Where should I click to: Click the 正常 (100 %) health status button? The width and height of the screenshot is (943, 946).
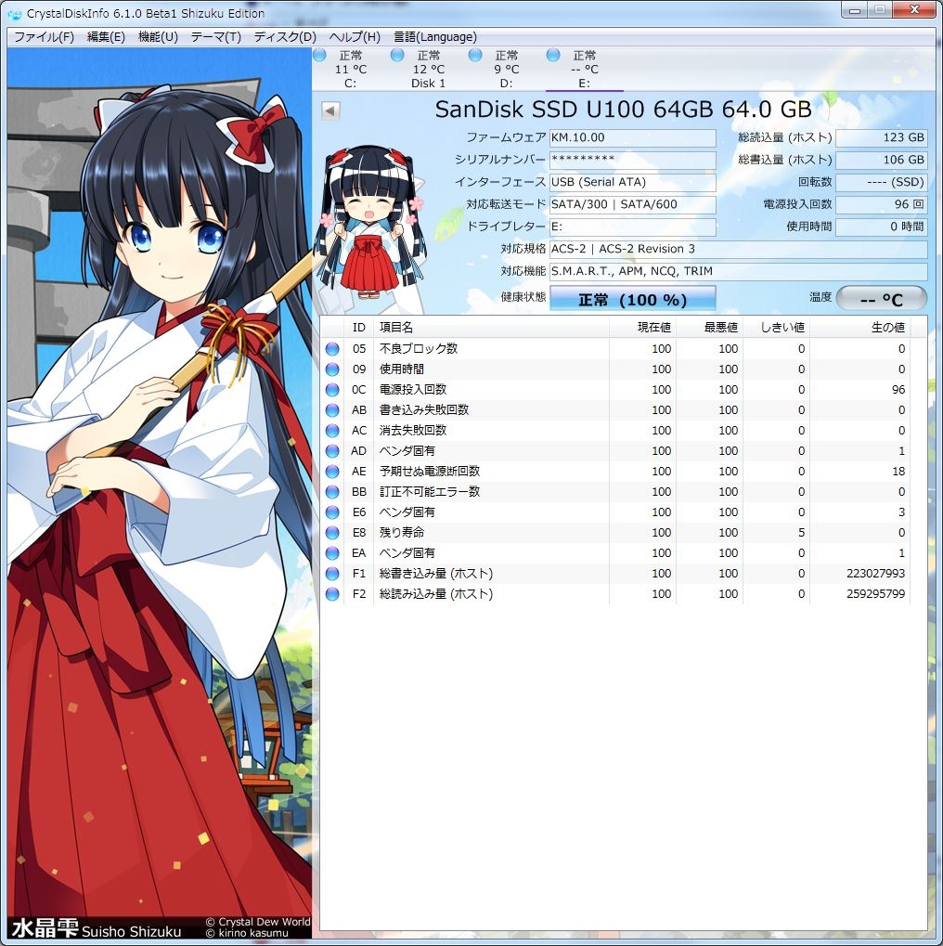point(632,299)
